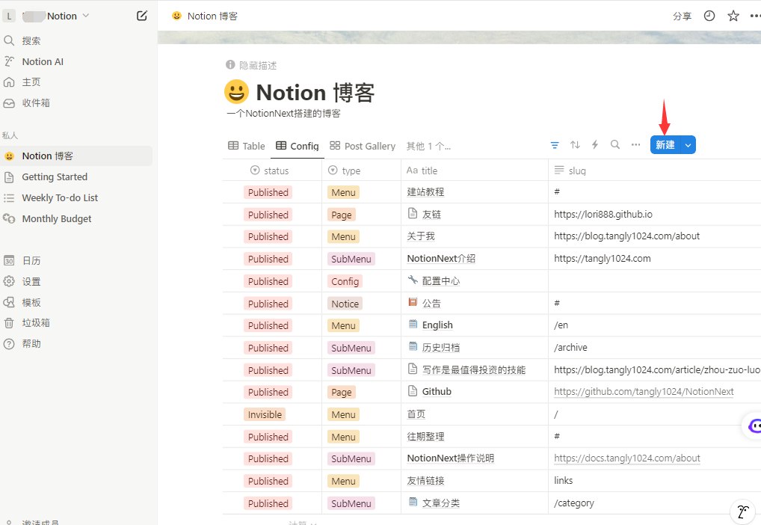This screenshot has width=761, height=525.
Task: Open the help question mark icon
Action: click(9, 344)
